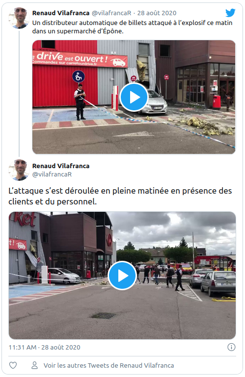Open Renaud Vilafranca's top profile avatar
The height and width of the screenshot is (377, 245).
click(x=19, y=18)
